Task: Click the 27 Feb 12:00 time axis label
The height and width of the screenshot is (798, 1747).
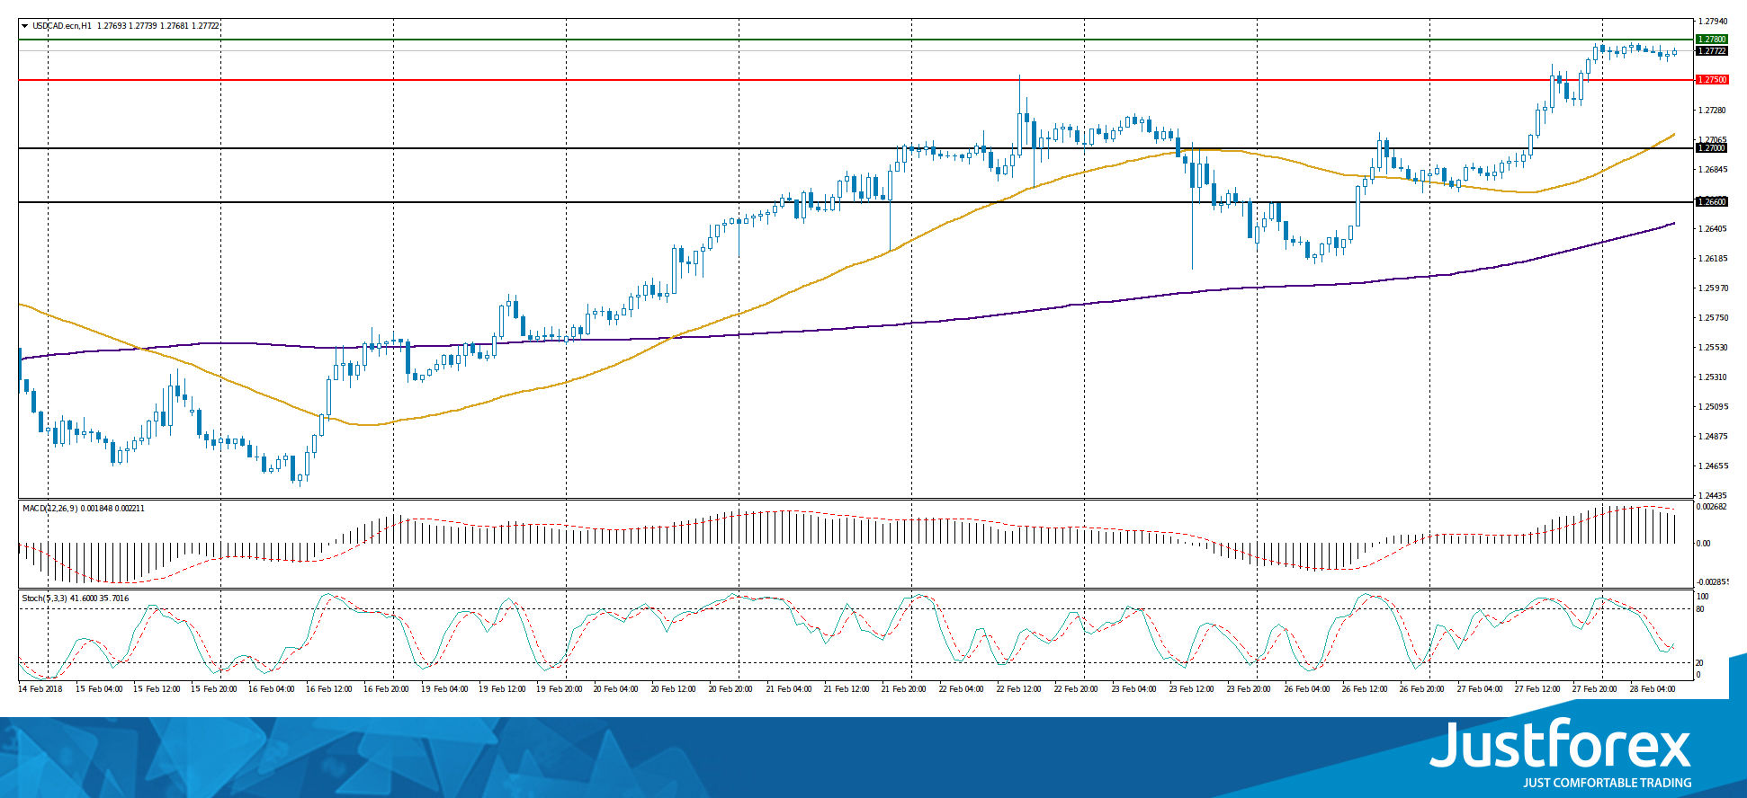Action: 1537,689
